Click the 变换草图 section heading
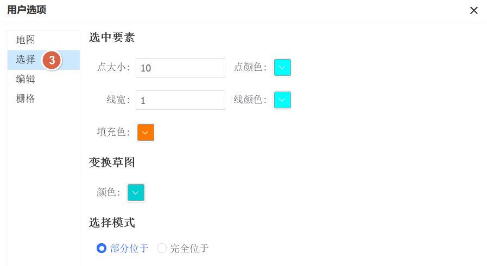487x266 pixels. [112, 163]
